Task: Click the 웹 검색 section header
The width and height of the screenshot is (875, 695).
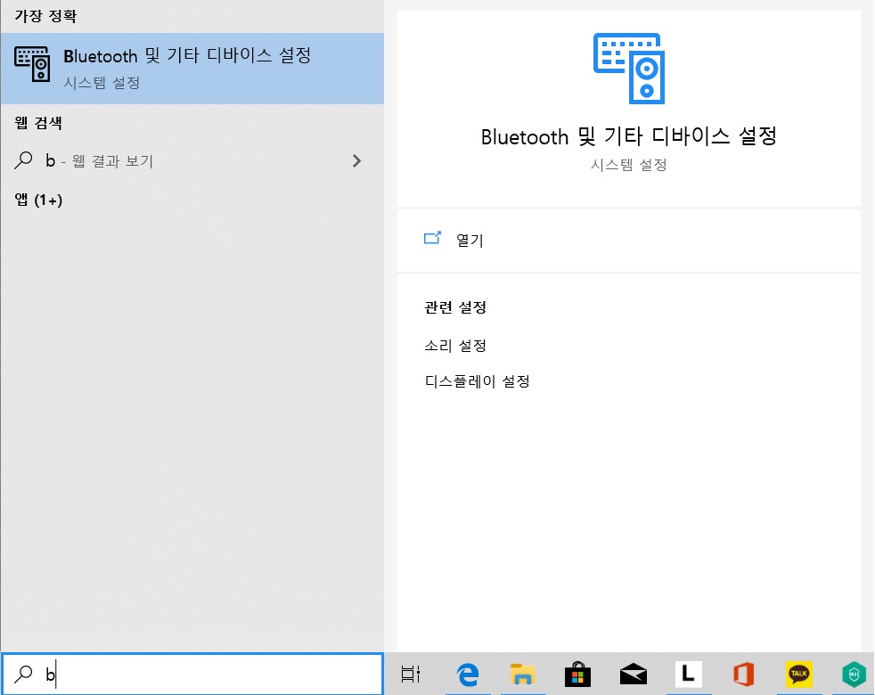Action: tap(38, 123)
